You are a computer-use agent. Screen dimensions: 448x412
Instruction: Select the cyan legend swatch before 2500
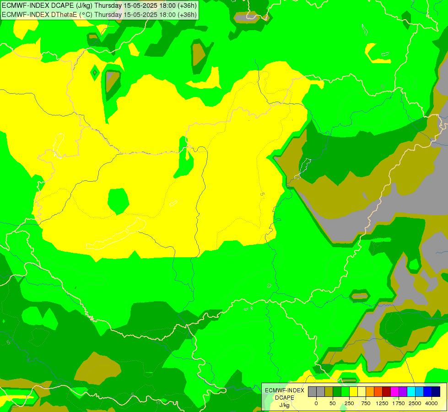point(411,391)
